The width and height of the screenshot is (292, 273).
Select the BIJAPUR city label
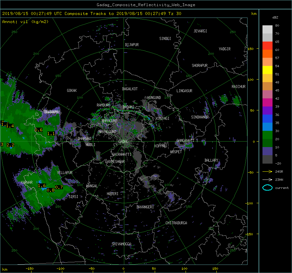132,45
